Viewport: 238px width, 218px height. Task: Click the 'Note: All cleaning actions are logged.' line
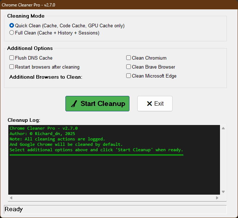pyautogui.click(x=57, y=139)
